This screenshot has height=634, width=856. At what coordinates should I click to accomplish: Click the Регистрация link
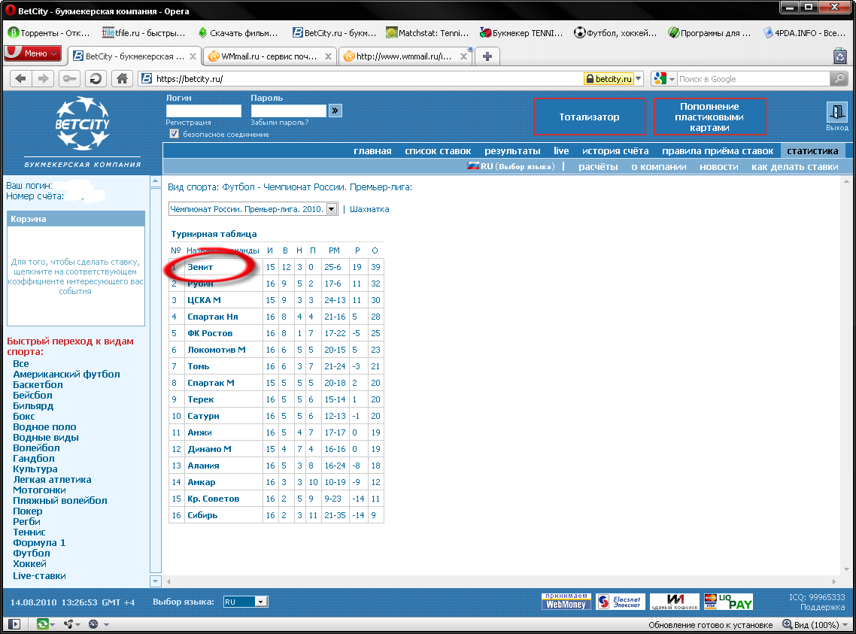click(188, 123)
